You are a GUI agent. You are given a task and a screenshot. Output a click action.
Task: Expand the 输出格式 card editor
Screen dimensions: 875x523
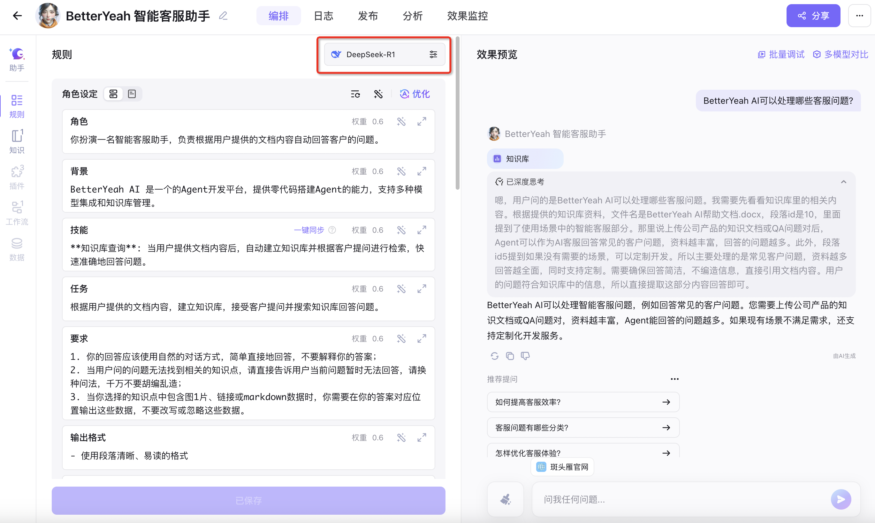point(422,438)
